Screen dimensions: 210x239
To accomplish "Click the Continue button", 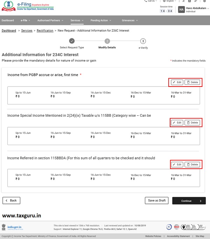I will click(x=189, y=201).
